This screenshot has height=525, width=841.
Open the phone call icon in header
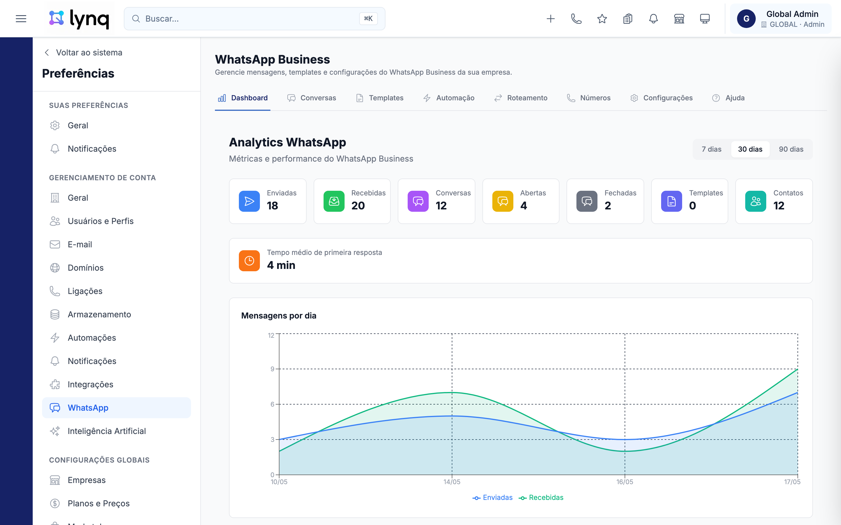tap(576, 19)
